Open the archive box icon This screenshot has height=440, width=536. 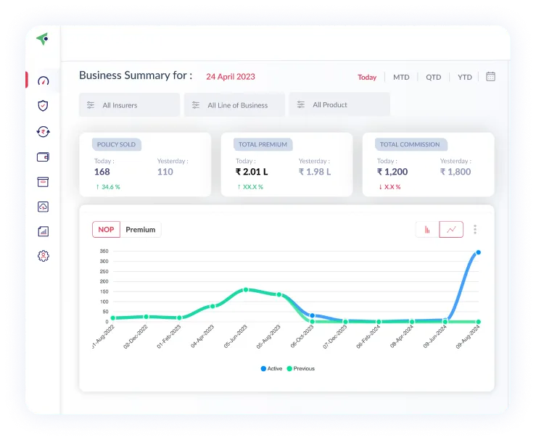click(x=43, y=182)
